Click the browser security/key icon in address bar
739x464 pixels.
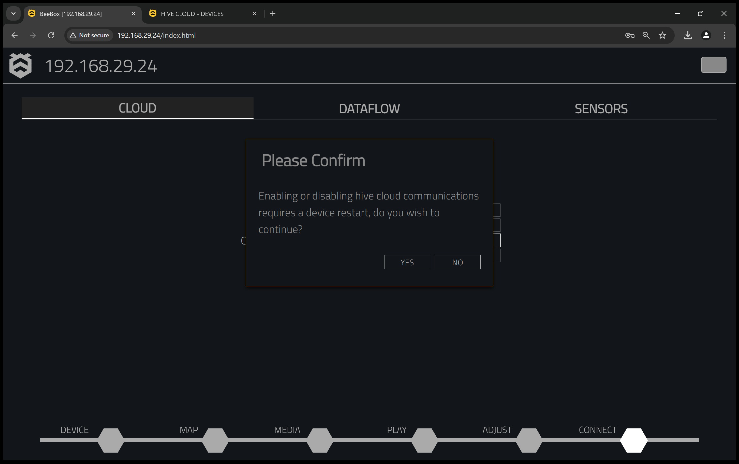(x=629, y=35)
